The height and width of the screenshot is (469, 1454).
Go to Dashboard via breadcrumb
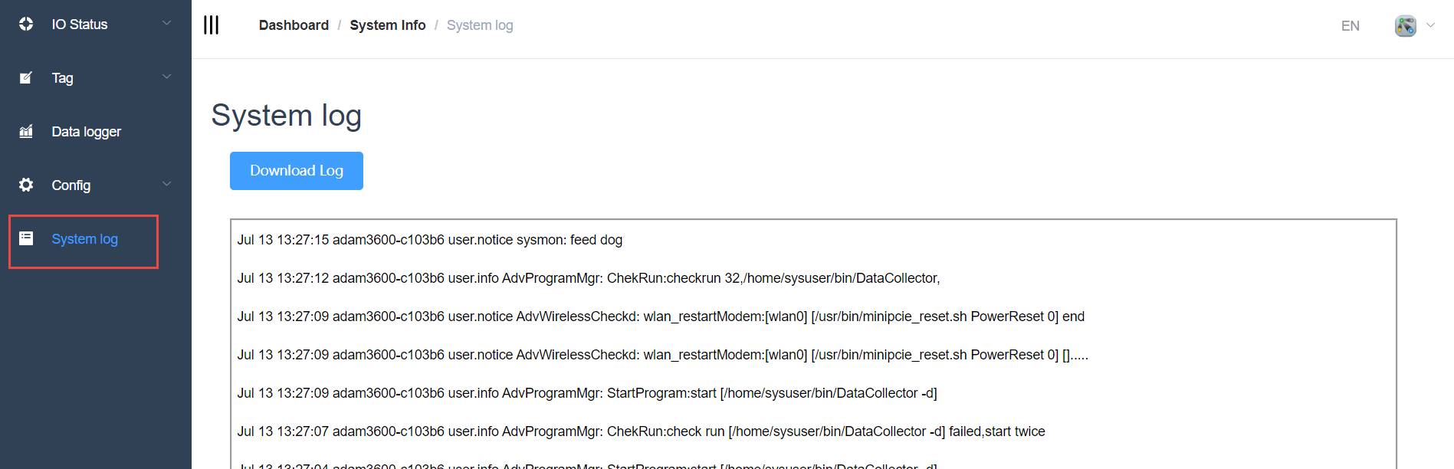click(x=294, y=25)
